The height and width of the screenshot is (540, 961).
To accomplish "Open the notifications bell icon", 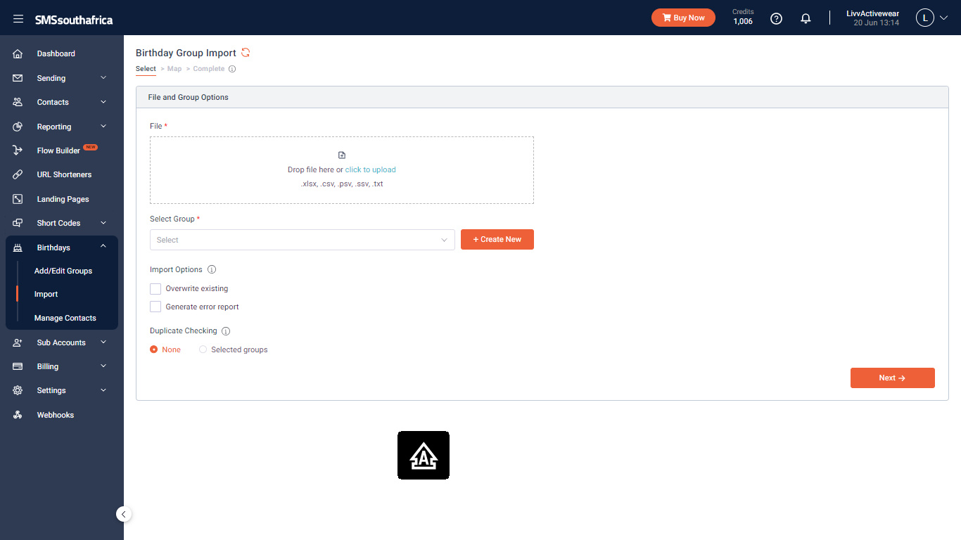I will pos(806,19).
